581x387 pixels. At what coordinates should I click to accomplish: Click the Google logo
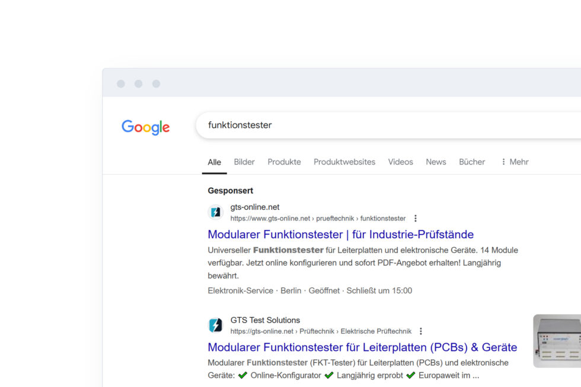point(146,127)
